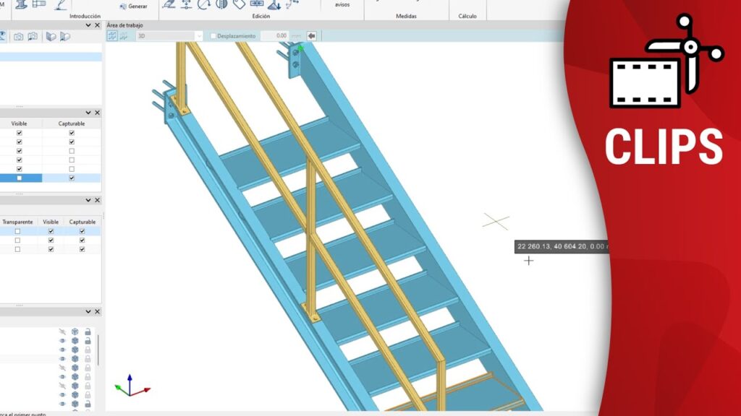Image resolution: width=741 pixels, height=416 pixels.
Task: Enable the Desplazamiento checkbox
Action: coord(213,35)
